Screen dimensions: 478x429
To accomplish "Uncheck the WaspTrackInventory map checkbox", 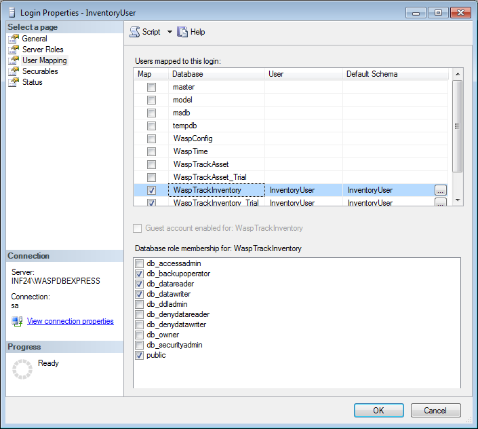I will pos(151,190).
